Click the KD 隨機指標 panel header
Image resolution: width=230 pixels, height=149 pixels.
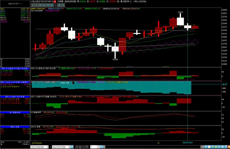coord(15,112)
